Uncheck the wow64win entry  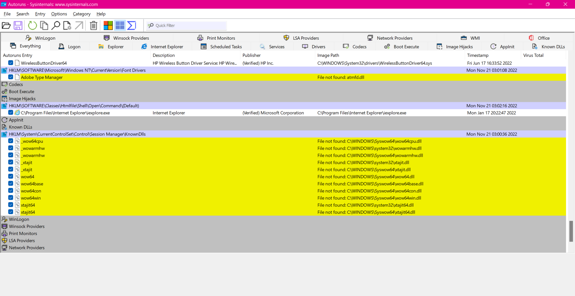[11, 198]
